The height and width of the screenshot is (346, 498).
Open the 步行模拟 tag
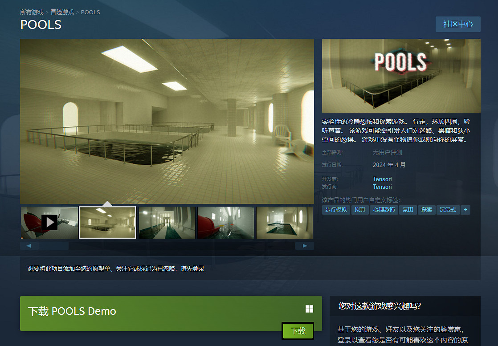tap(335, 209)
